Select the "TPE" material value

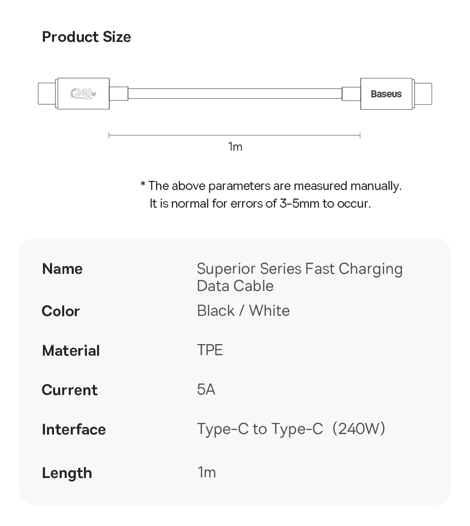click(210, 350)
